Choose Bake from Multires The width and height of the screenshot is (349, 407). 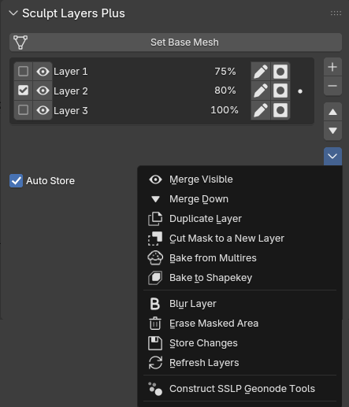point(240,258)
